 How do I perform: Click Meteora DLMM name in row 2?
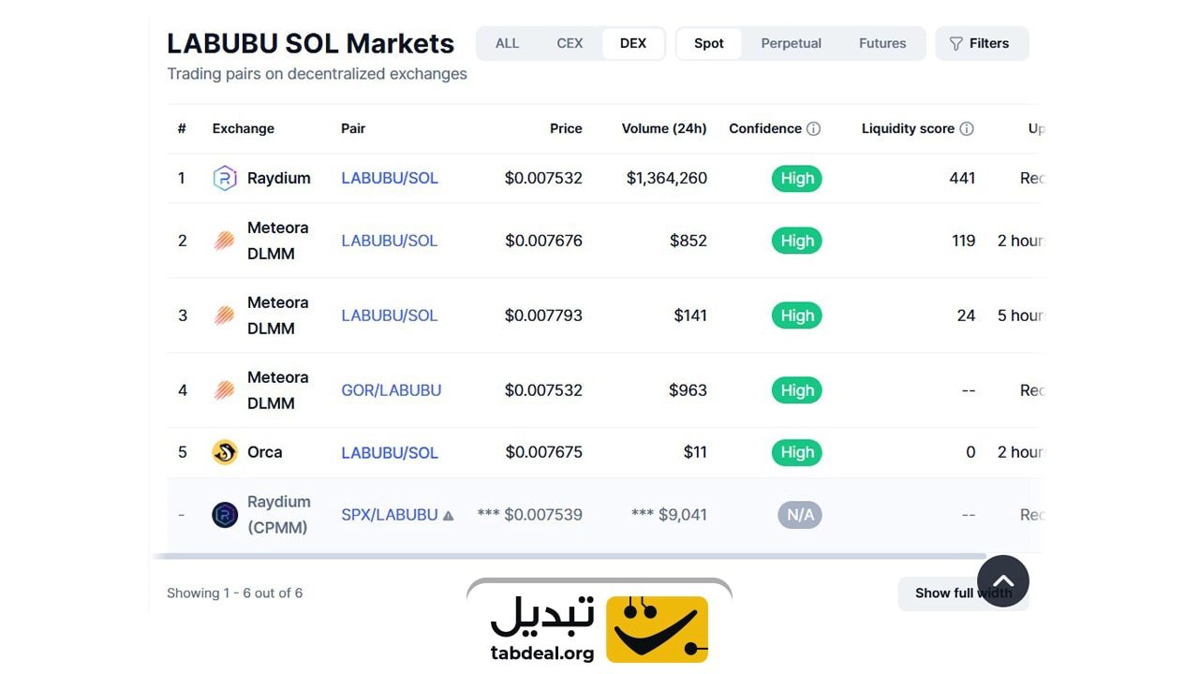[278, 241]
